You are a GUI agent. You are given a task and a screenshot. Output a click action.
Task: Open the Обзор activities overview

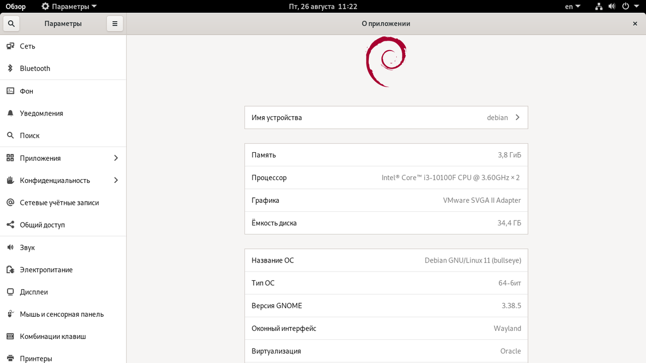pos(16,6)
